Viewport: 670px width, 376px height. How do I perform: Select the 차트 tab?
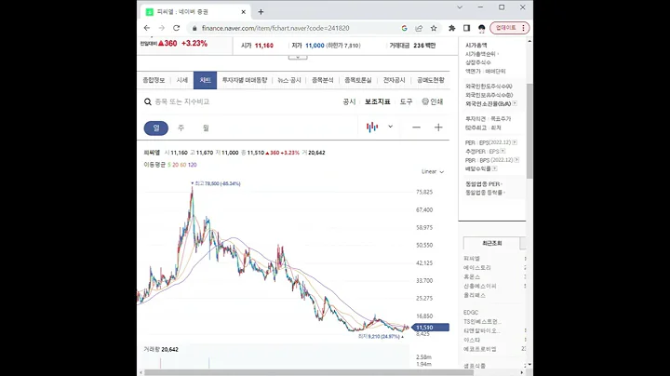pos(205,80)
